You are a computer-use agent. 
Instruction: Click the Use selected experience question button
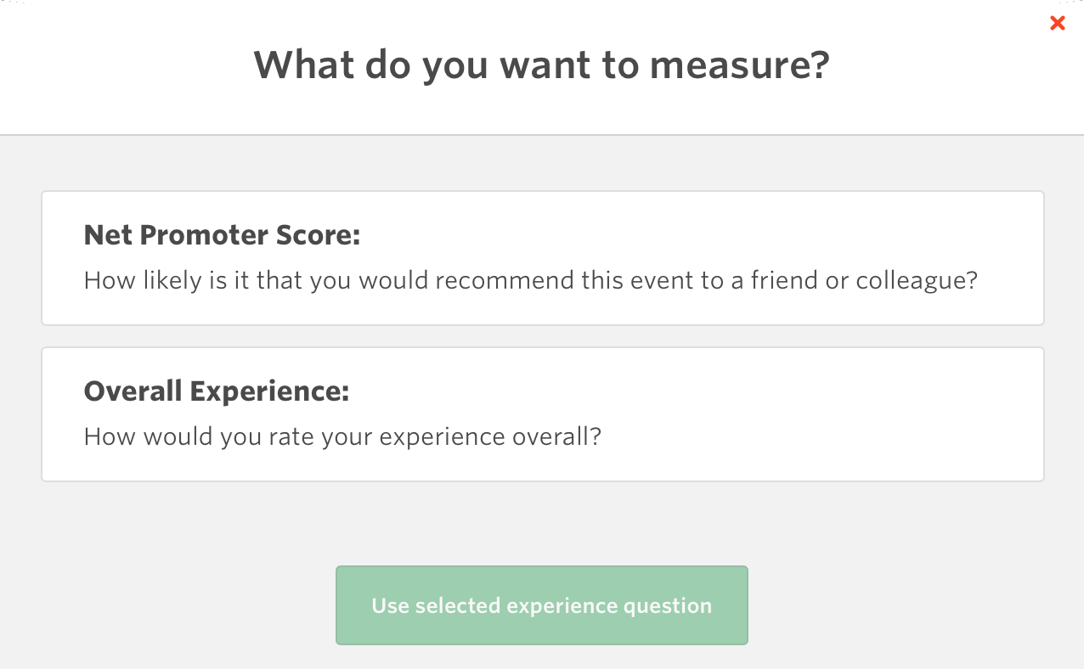pyautogui.click(x=542, y=604)
